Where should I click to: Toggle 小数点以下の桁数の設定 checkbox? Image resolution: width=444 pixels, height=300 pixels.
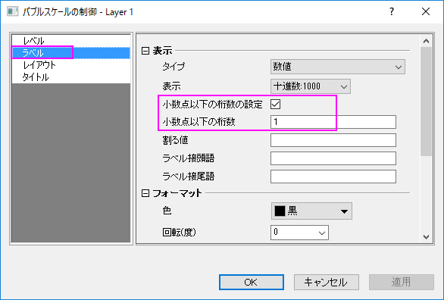pyautogui.click(x=275, y=104)
